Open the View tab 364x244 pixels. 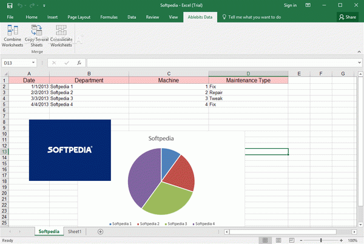click(173, 17)
